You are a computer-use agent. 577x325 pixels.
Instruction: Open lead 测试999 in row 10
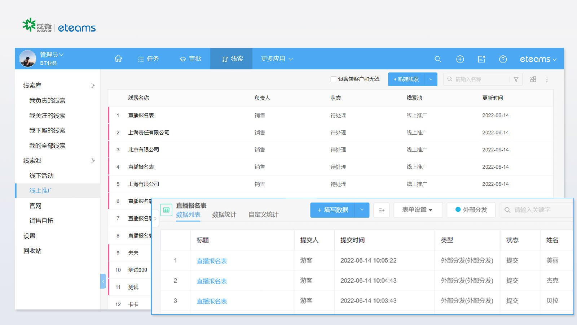click(138, 270)
